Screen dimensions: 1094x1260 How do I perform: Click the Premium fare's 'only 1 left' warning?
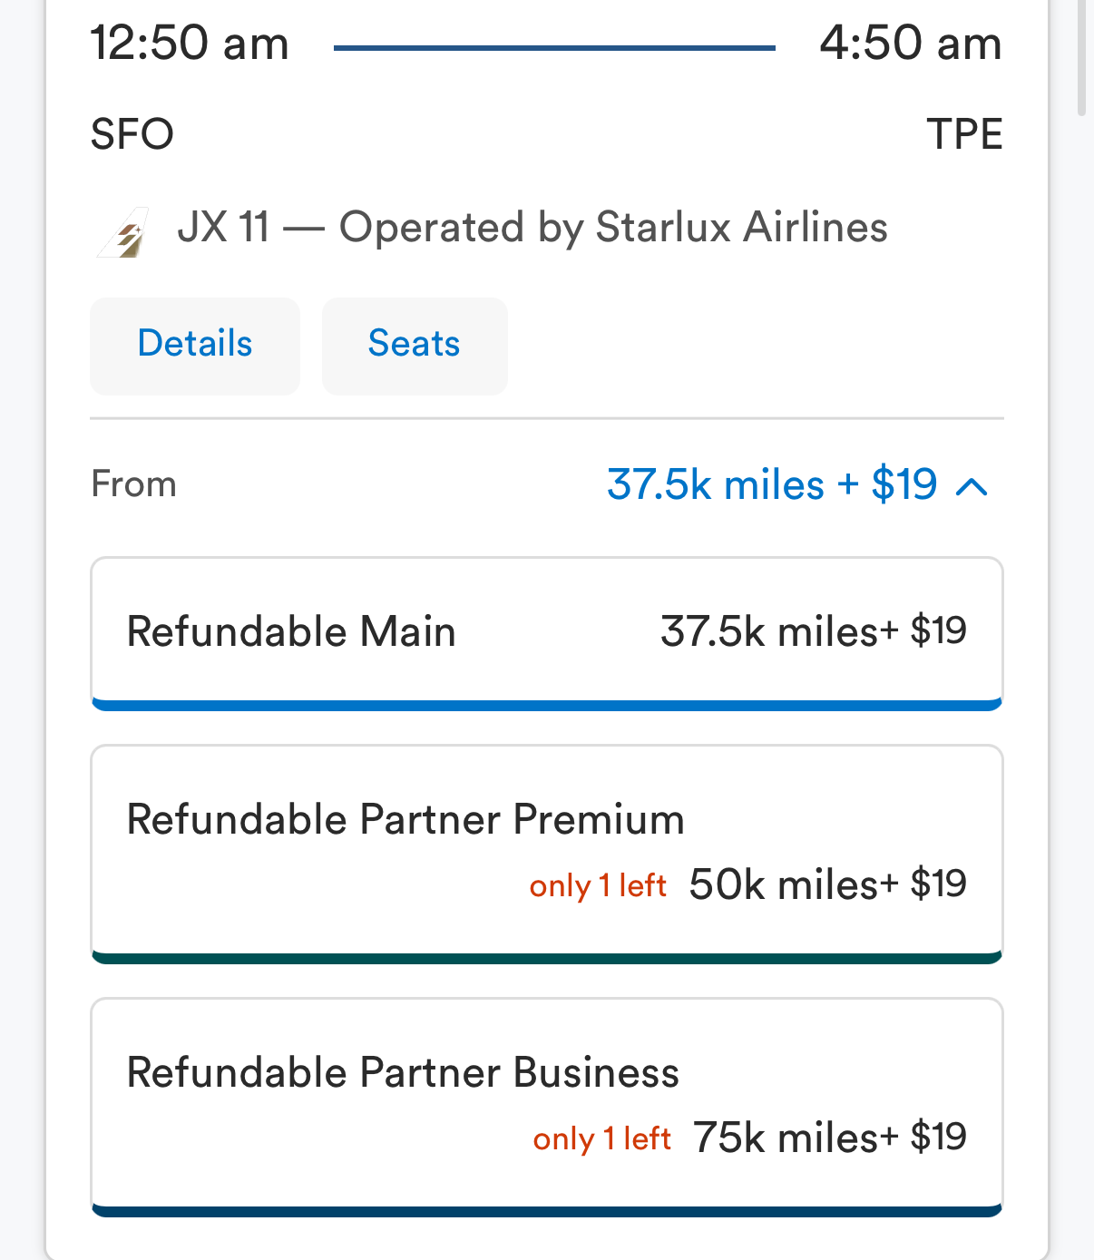(x=598, y=885)
